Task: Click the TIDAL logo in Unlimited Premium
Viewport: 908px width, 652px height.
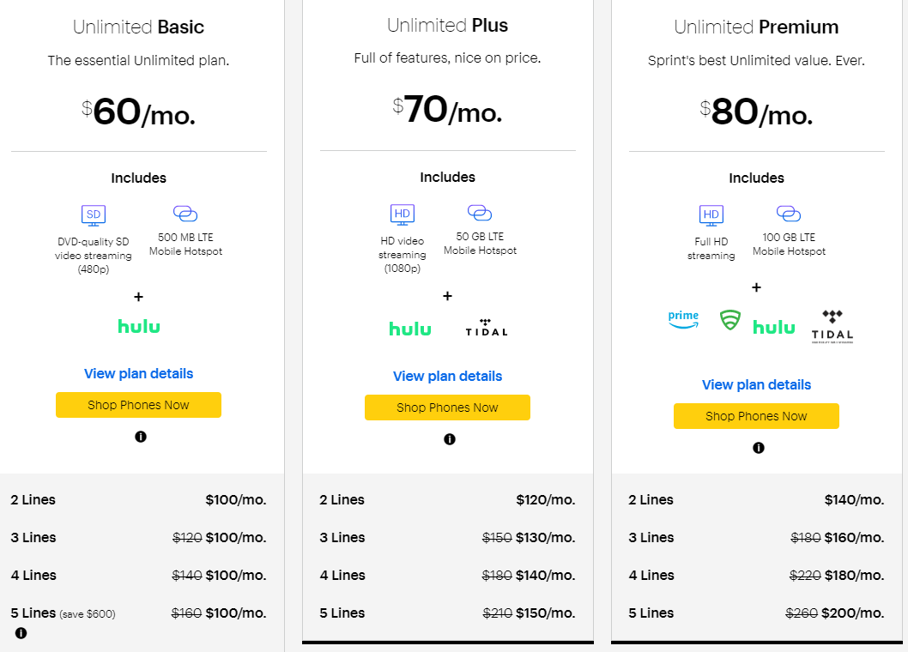Action: click(832, 326)
